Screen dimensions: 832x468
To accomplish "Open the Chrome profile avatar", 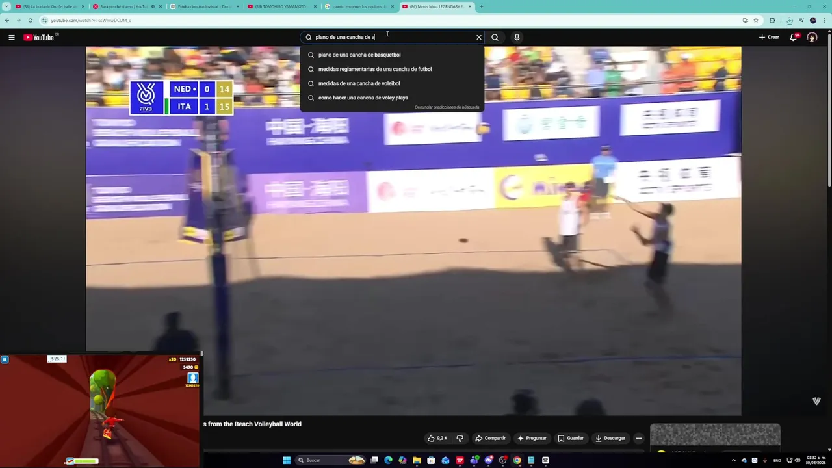I will click(x=812, y=20).
